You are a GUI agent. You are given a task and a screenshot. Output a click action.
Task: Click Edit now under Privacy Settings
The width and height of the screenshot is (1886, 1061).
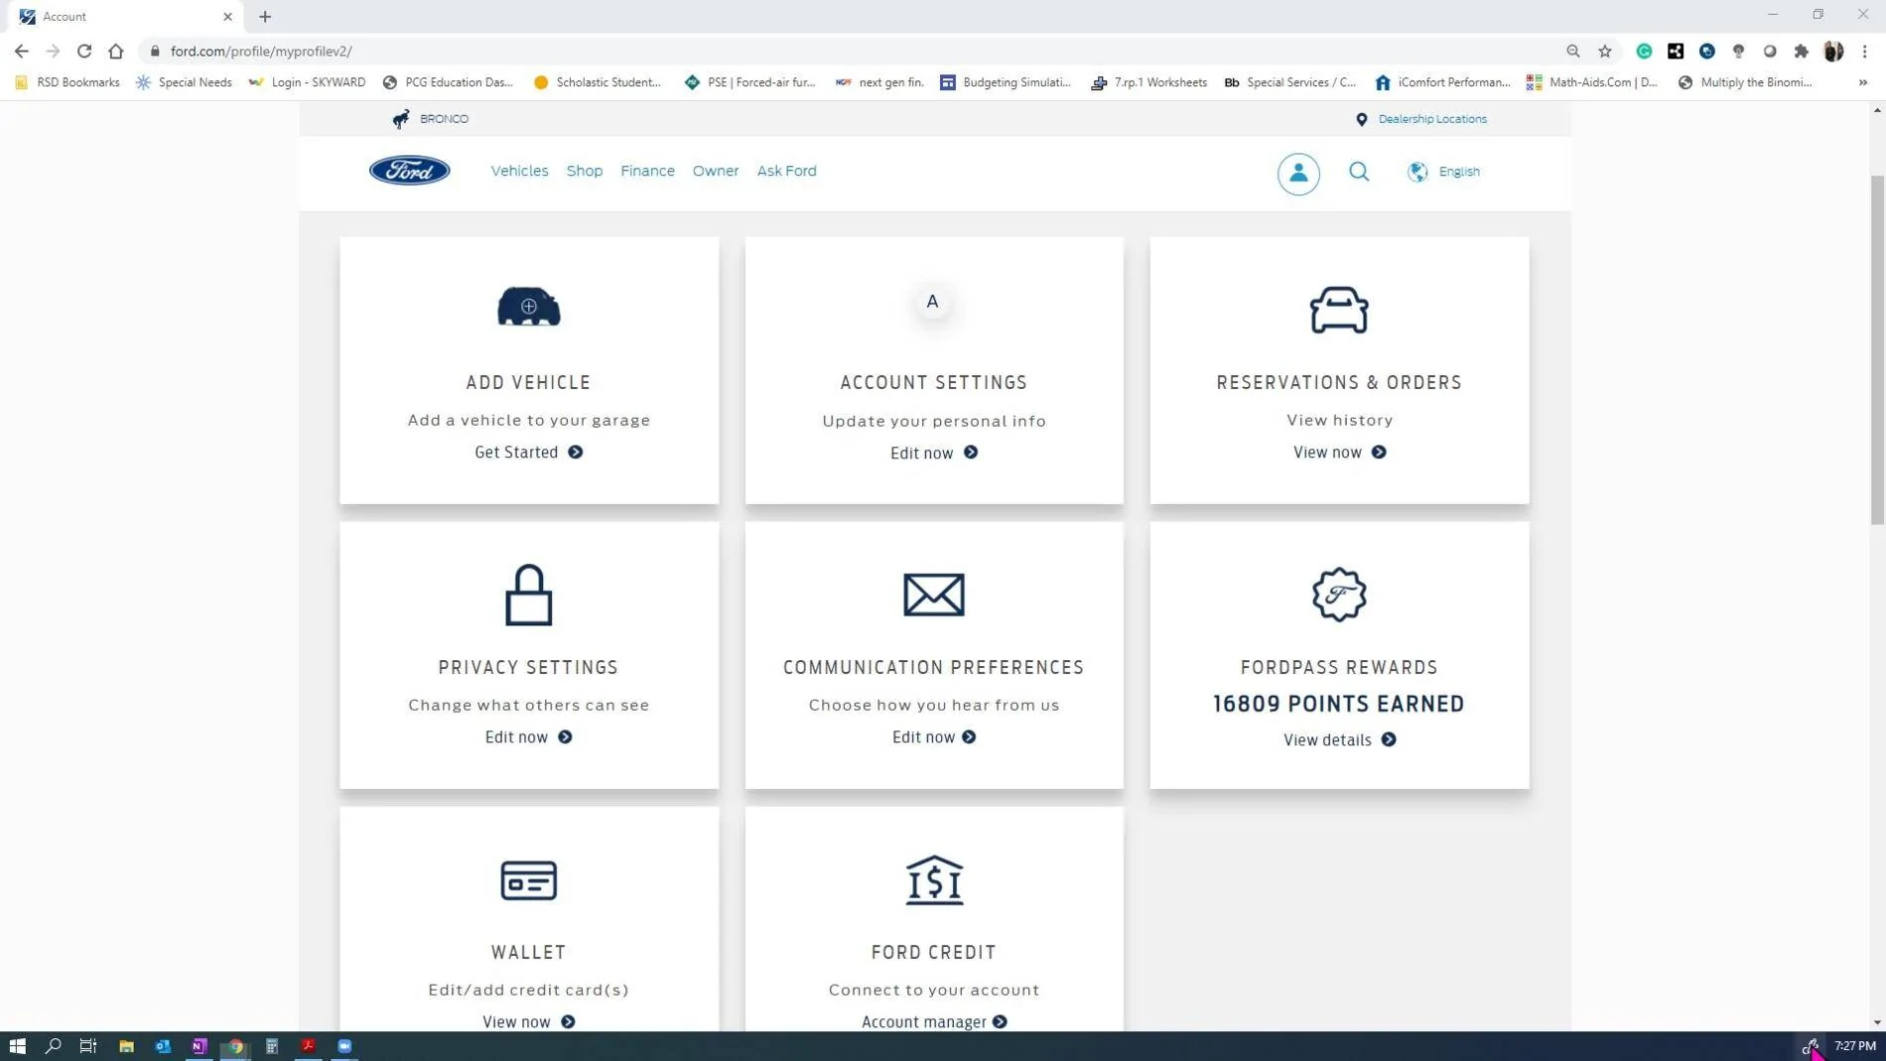pos(528,736)
